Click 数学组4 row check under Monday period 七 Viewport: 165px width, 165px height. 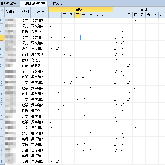coord(90,88)
